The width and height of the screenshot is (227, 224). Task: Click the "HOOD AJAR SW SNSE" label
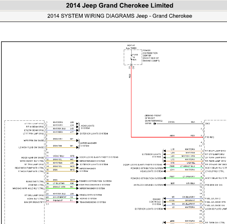coord(33,158)
